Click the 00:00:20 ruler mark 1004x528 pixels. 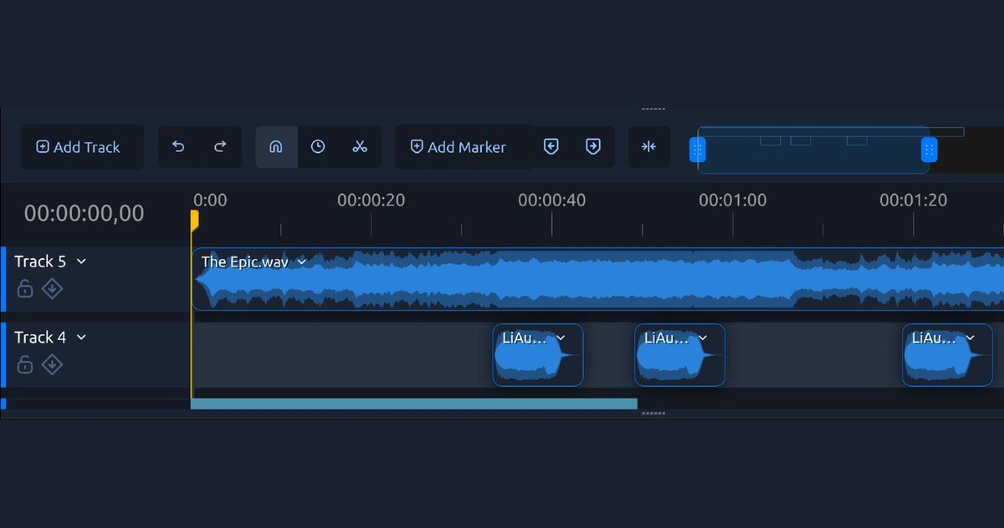[x=371, y=201]
